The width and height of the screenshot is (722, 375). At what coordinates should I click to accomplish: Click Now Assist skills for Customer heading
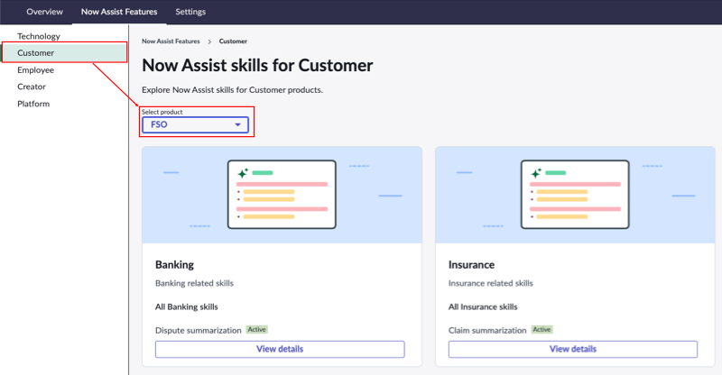point(257,65)
